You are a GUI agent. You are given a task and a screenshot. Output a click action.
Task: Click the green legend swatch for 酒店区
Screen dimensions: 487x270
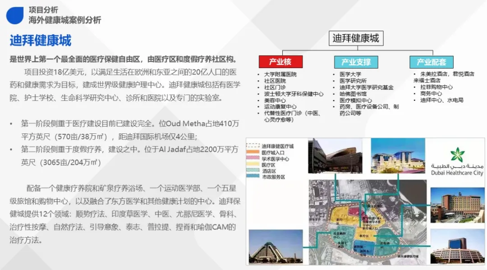pyautogui.click(x=253, y=170)
